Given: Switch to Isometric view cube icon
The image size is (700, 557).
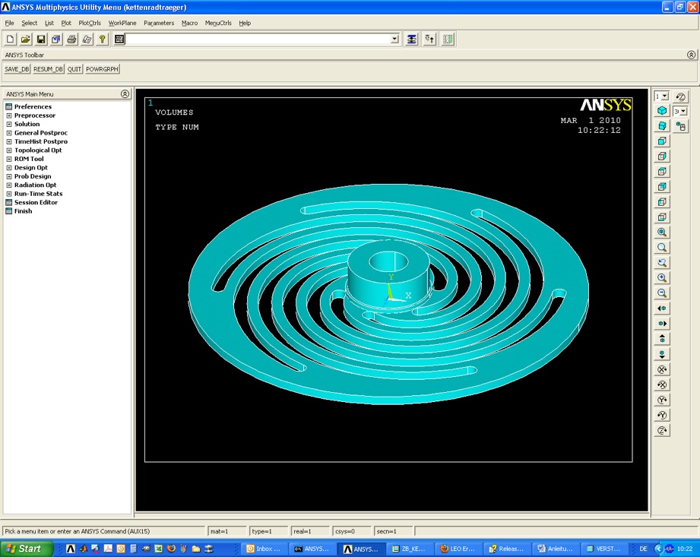Looking at the screenshot, I should 662,111.
